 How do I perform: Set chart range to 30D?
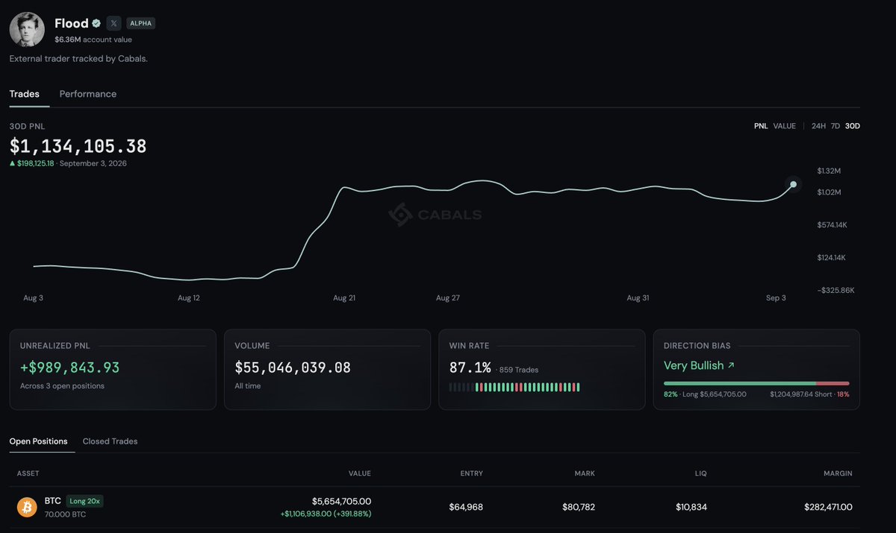[853, 126]
